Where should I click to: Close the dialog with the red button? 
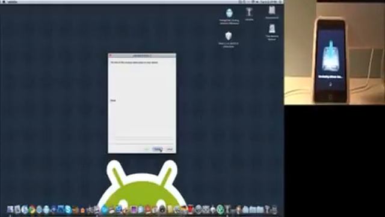pyautogui.click(x=111, y=56)
